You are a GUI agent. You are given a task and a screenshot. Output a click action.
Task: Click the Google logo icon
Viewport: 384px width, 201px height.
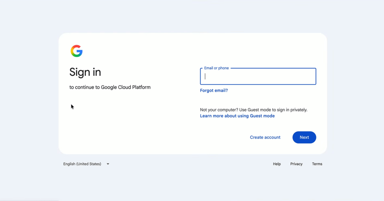pyautogui.click(x=76, y=51)
